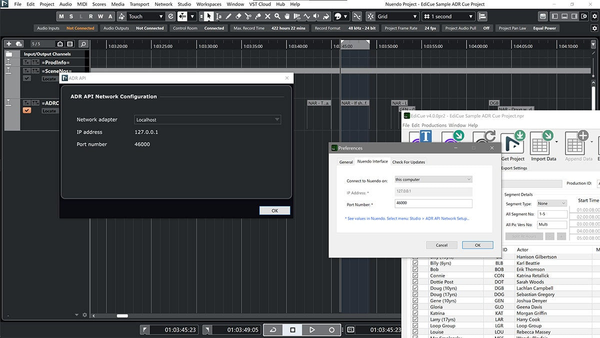600x338 pixels.
Task: Click Port Number field in Preferences
Action: pos(433,203)
